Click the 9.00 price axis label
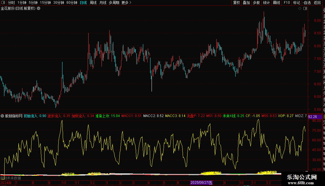325x186 pixels. [318, 21]
